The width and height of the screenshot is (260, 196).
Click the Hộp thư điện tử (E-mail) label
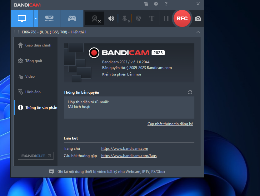[x=88, y=102]
